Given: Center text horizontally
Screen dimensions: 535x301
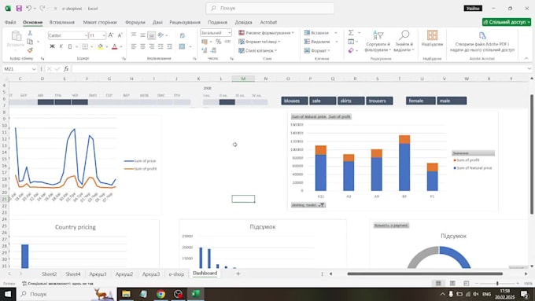Looking at the screenshot, I should tap(142, 46).
